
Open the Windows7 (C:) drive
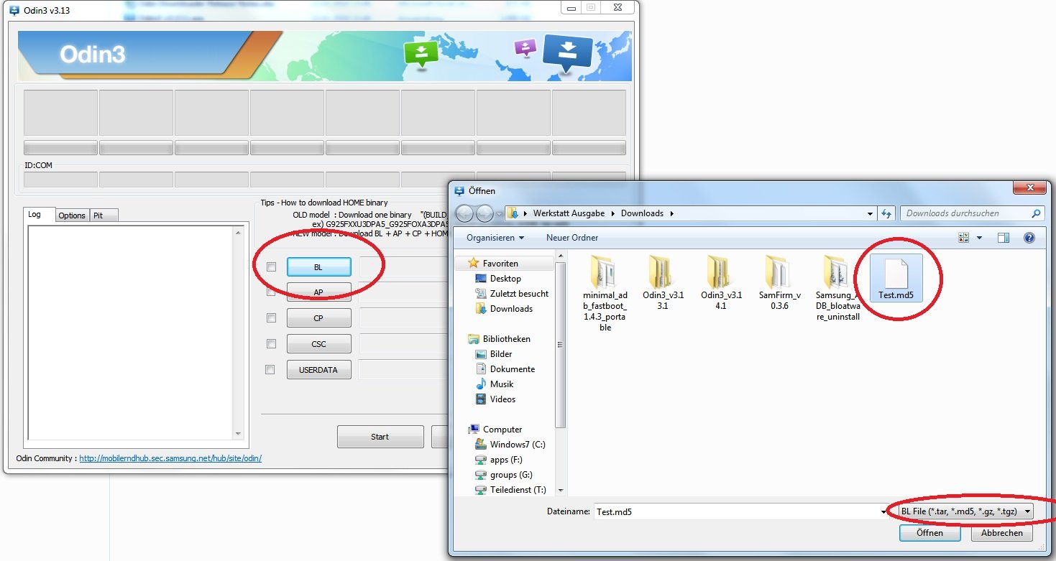pyautogui.click(x=518, y=445)
